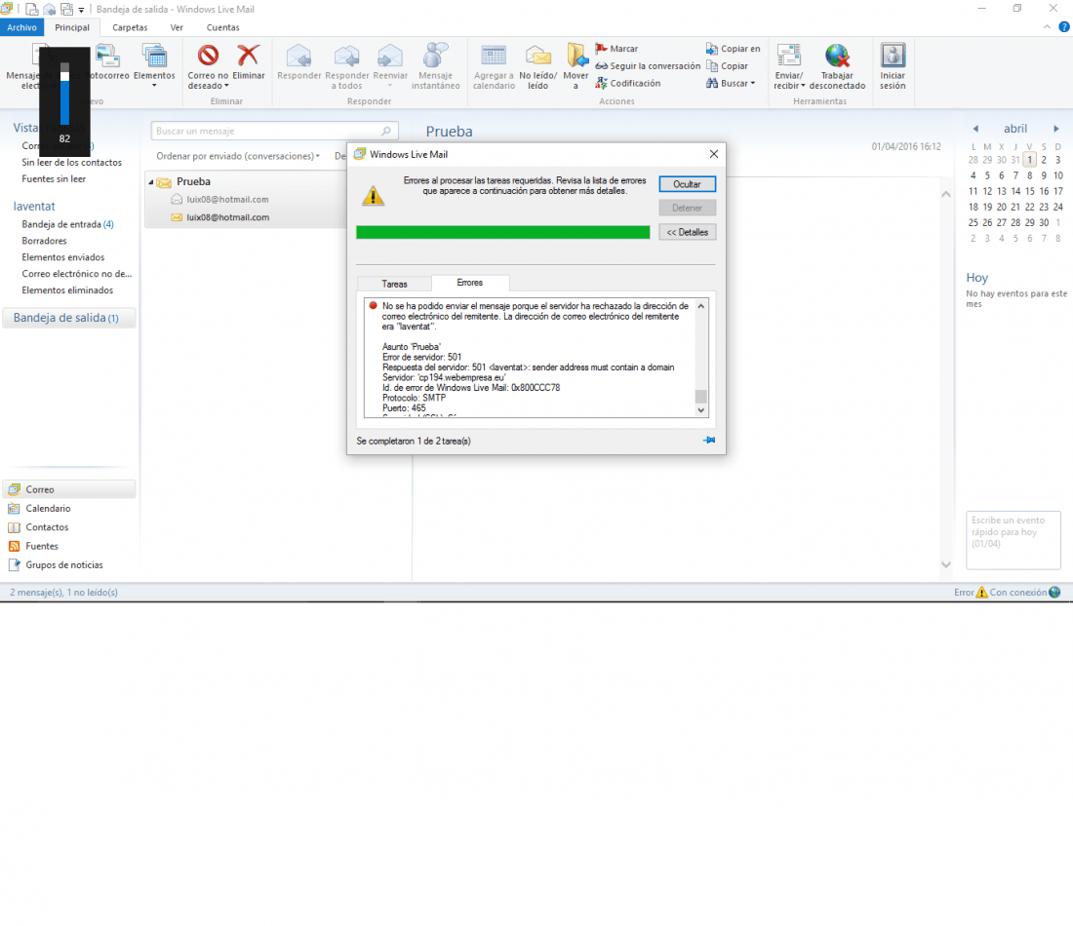
Task: Switch to the Ver ribbon tab
Action: pyautogui.click(x=177, y=27)
